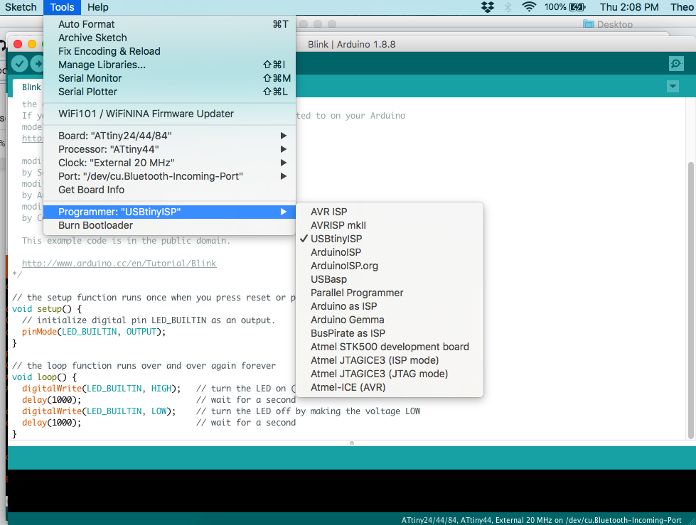Image resolution: width=696 pixels, height=525 pixels.
Task: Expand the Clock External 20 MHz submenu
Action: click(170, 163)
